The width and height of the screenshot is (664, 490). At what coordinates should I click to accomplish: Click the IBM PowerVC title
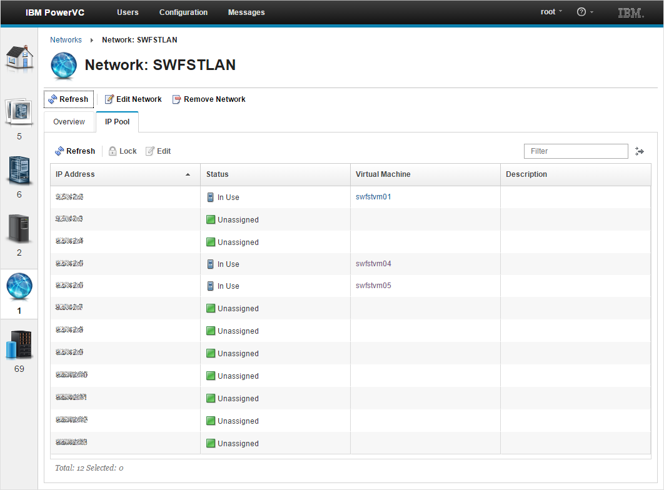point(55,12)
